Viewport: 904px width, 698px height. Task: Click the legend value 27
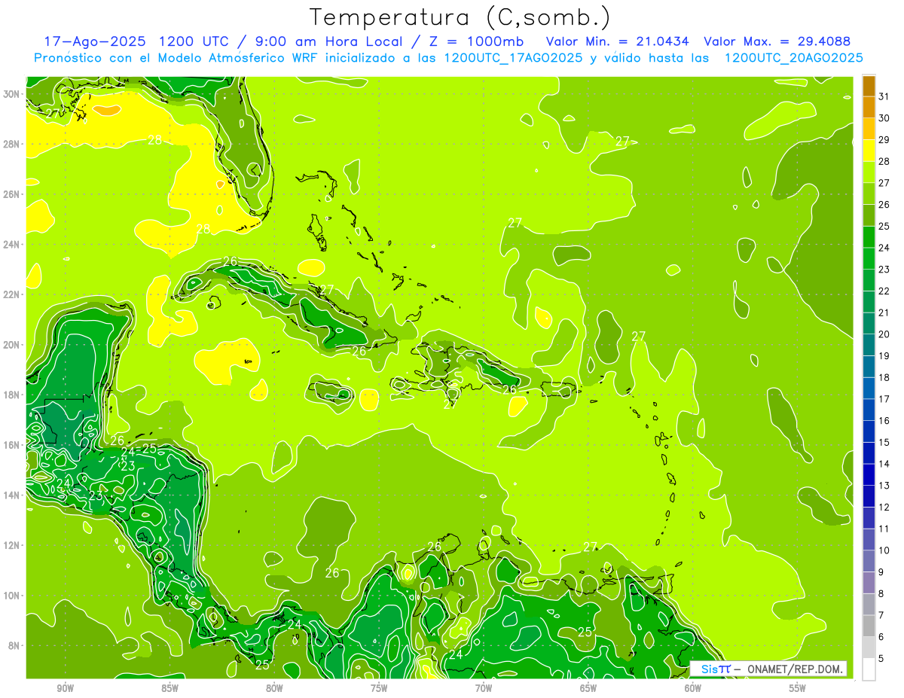pyautogui.click(x=884, y=183)
